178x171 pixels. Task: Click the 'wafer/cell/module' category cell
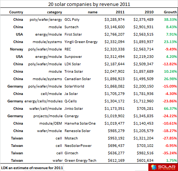(x=46, y=109)
